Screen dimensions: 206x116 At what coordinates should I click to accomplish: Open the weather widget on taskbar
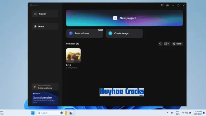click(2, 113)
